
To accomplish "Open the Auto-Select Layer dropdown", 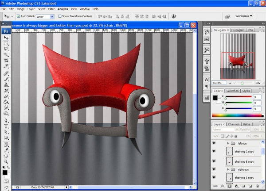I will tap(52, 16).
